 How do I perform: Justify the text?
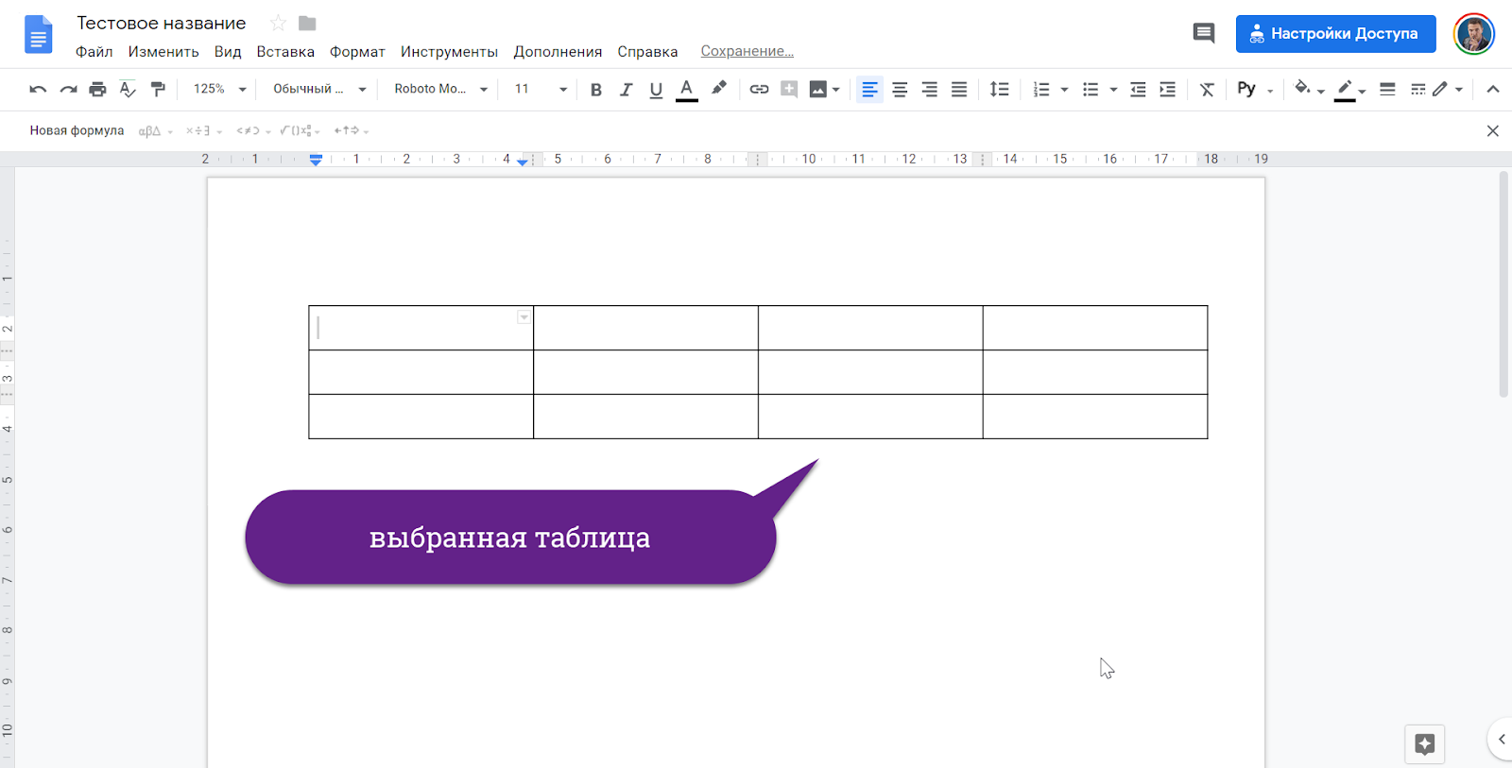click(x=959, y=89)
